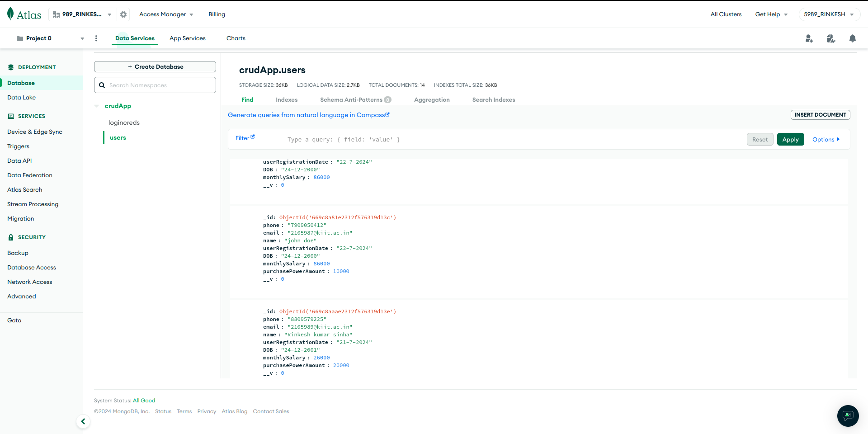The image size is (868, 434).
Task: Open the Aggregation tab
Action: [x=432, y=100]
